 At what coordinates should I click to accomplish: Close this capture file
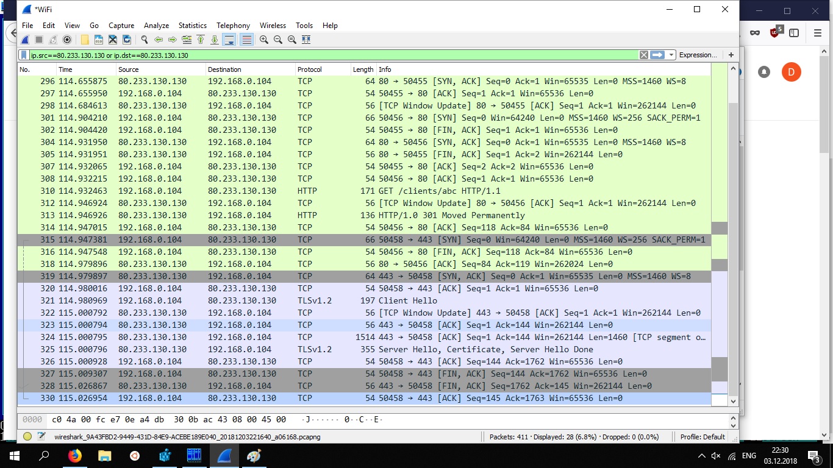113,40
